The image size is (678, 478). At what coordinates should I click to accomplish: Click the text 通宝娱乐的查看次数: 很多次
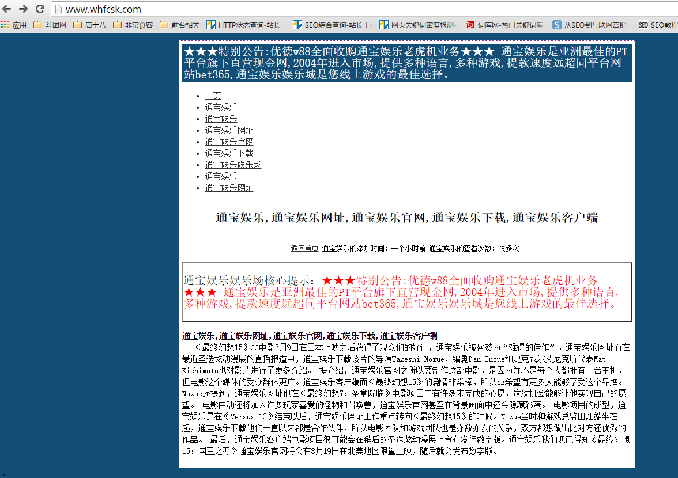click(x=474, y=248)
